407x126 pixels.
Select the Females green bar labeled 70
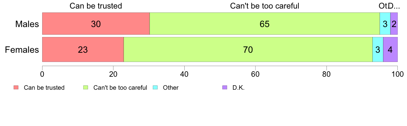pos(248,50)
